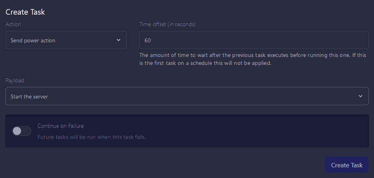Click the round knob of the failure toggle
Screen dimensions: 374x178
point(17,131)
